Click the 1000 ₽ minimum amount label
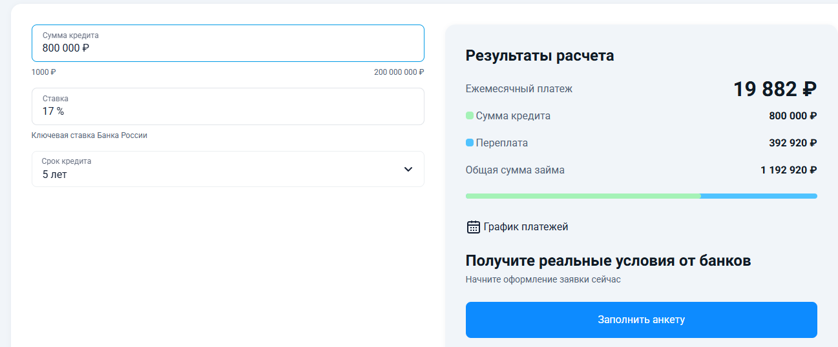 [44, 72]
